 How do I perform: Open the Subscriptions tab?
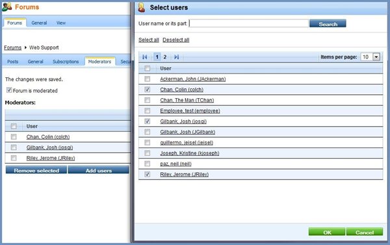pos(66,62)
